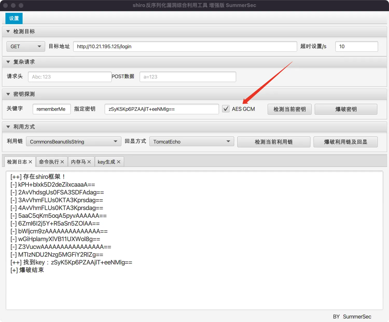Close the 检测日志 tab
Image resolution: width=389 pixels, height=322 pixels.
30,162
